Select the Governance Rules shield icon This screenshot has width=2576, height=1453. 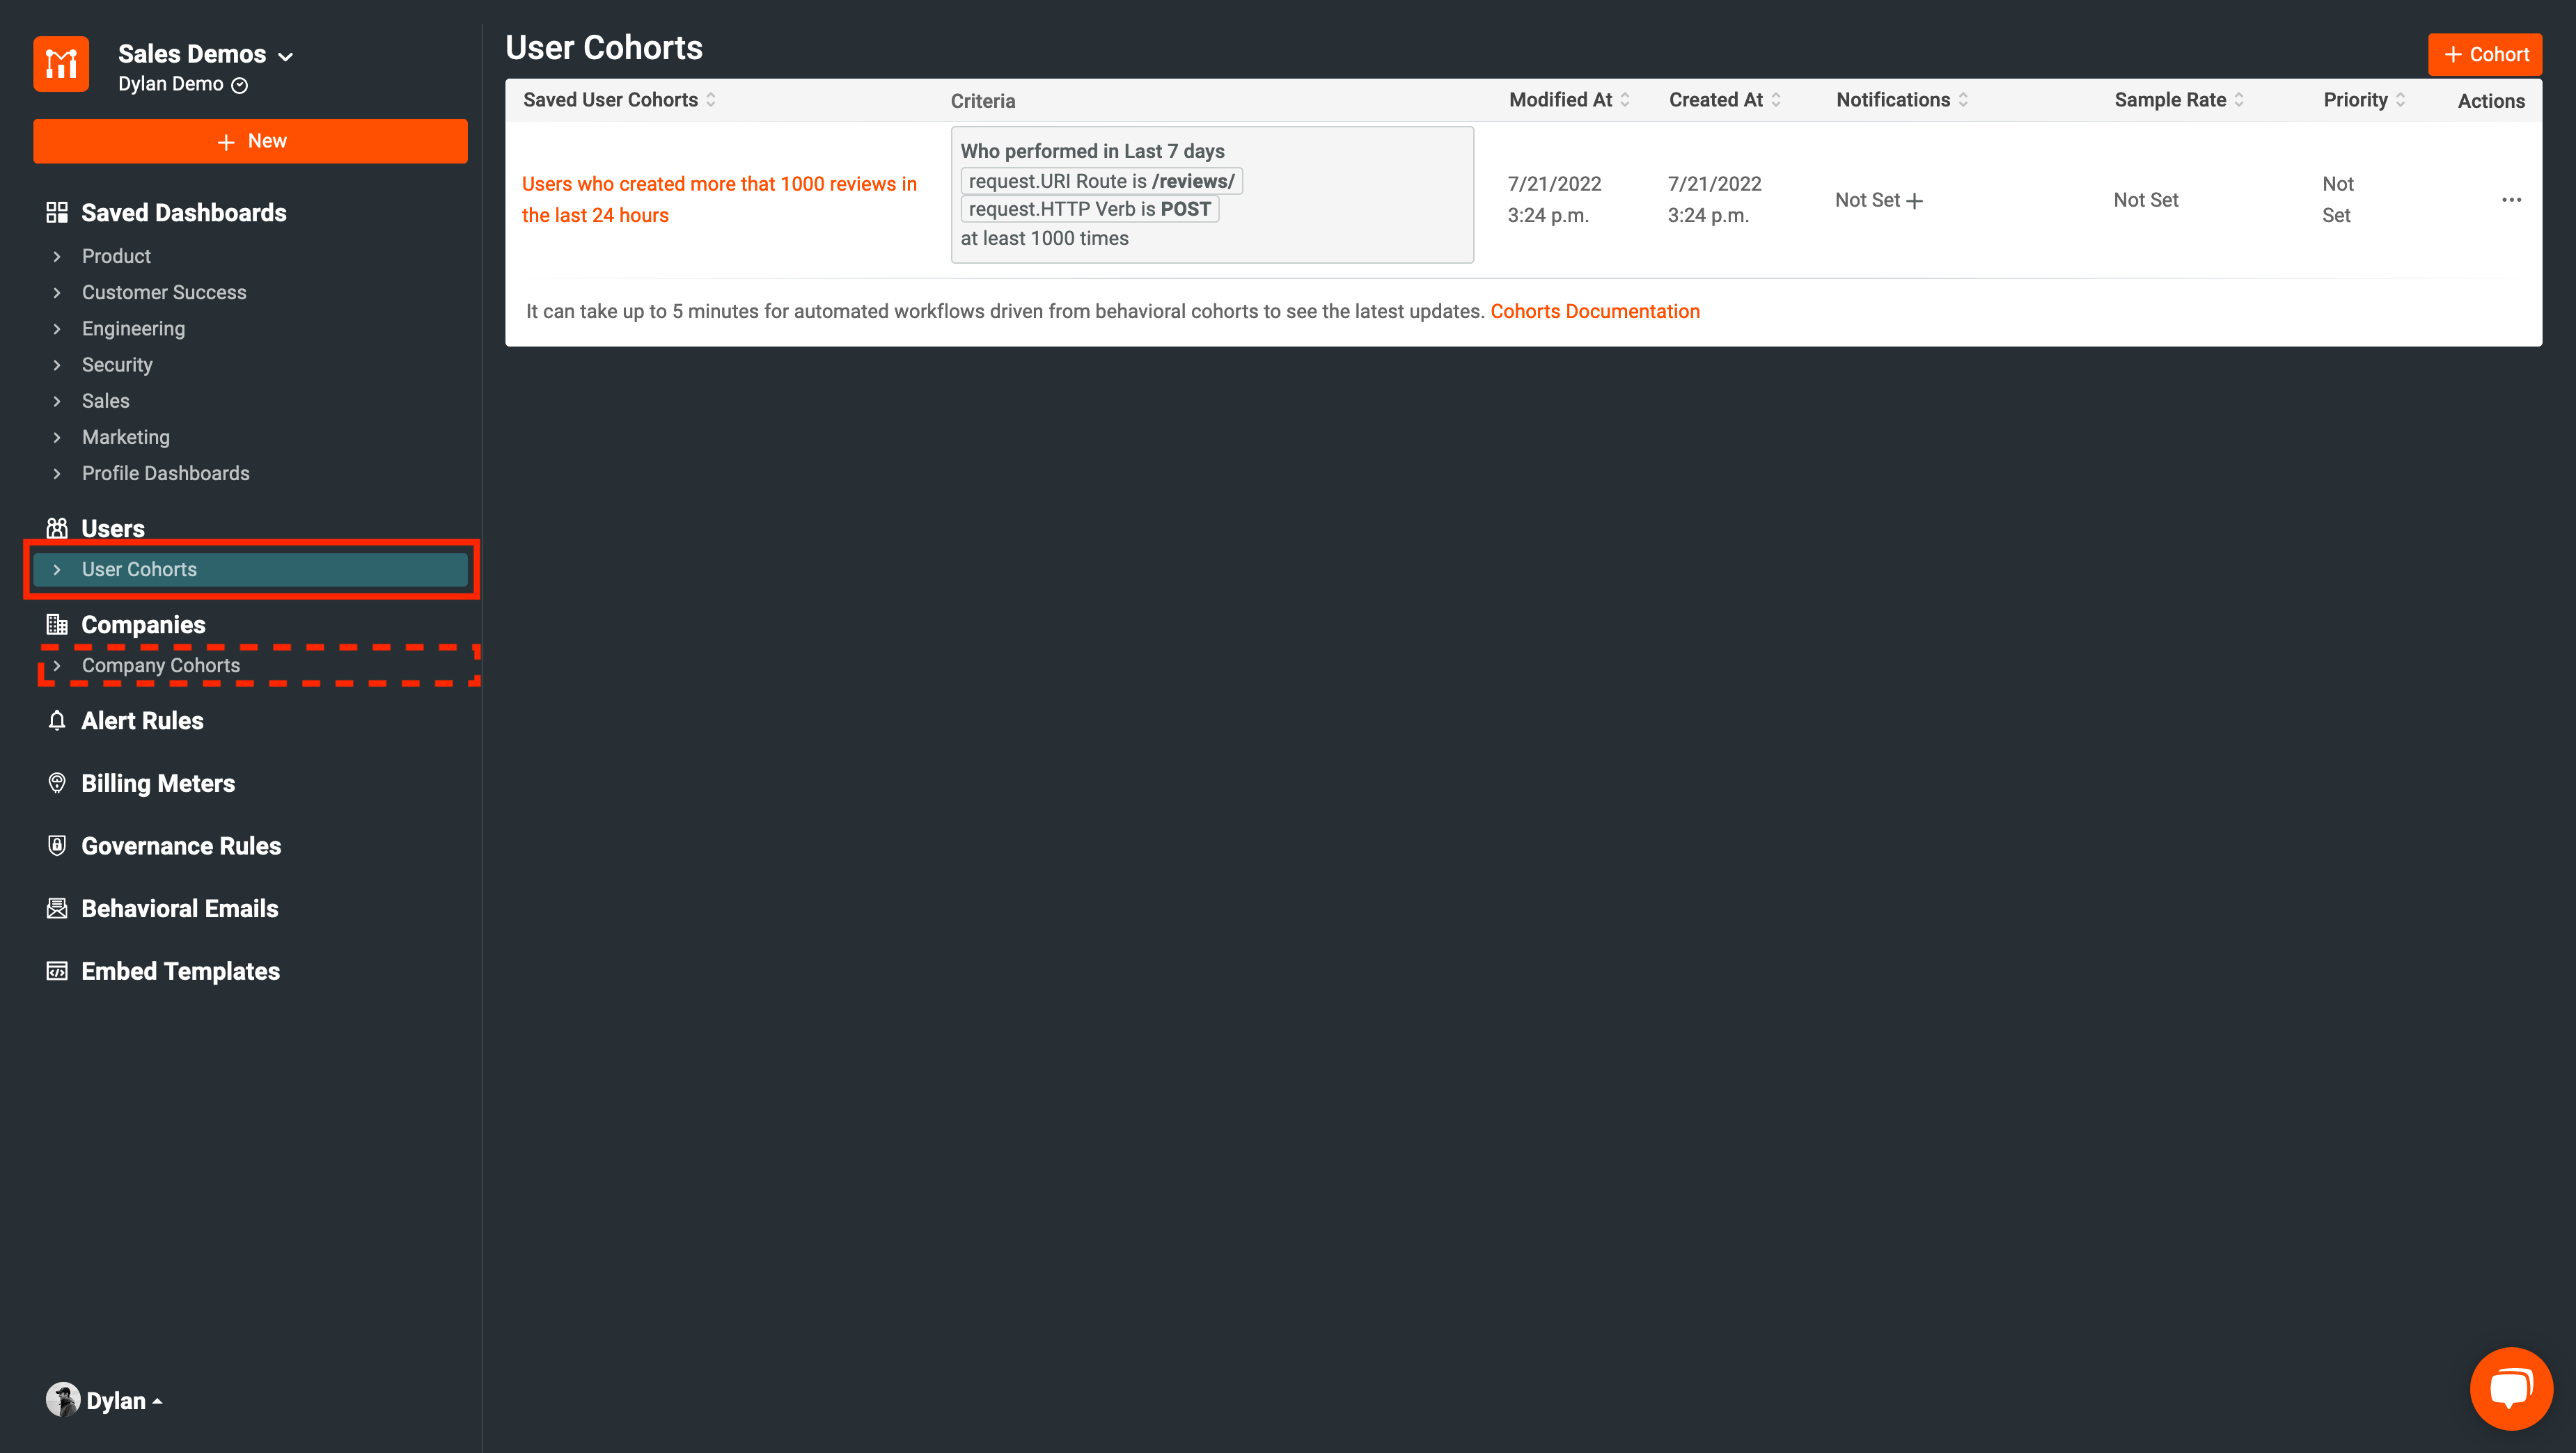point(57,845)
